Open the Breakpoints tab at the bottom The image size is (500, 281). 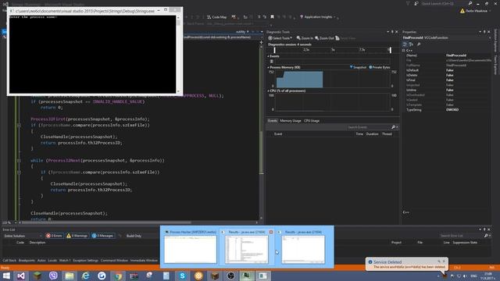[x=27, y=260]
